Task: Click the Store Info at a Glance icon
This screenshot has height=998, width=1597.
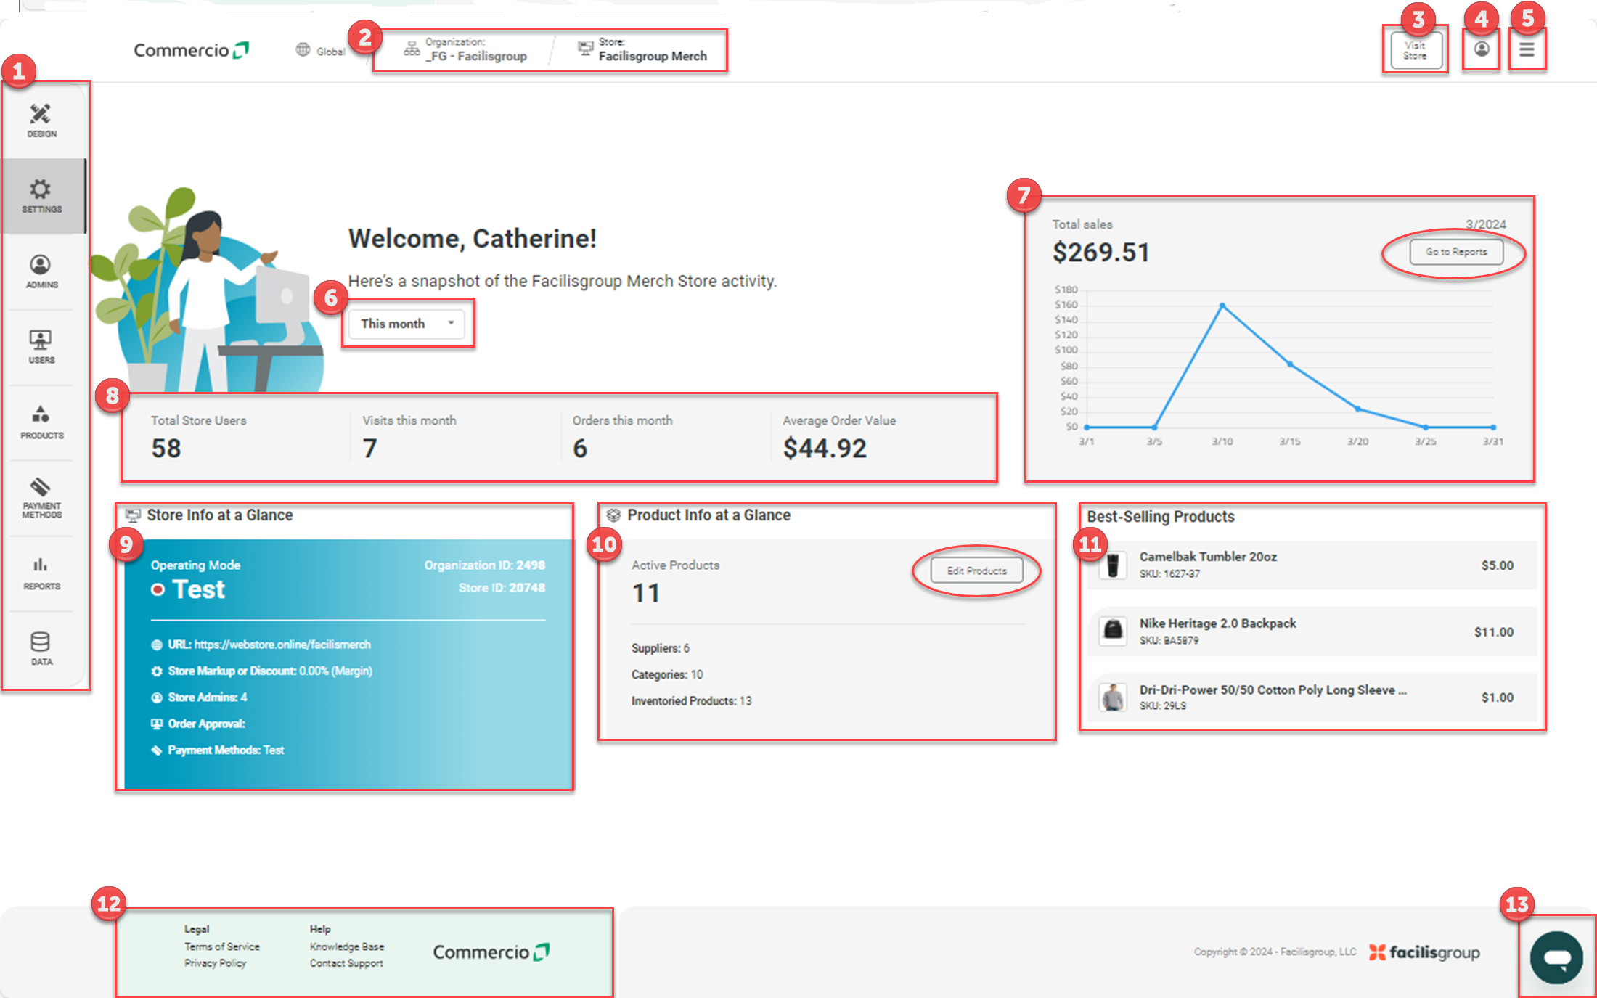Action: point(133,515)
